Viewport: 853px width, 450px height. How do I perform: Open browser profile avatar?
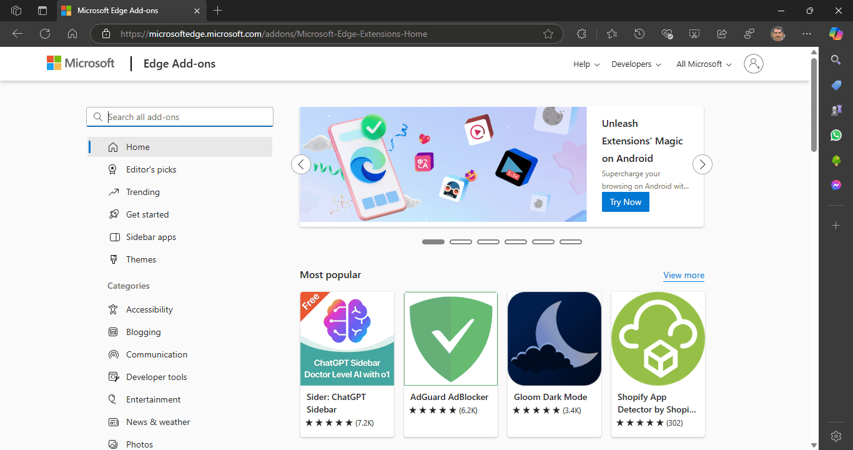coord(778,34)
